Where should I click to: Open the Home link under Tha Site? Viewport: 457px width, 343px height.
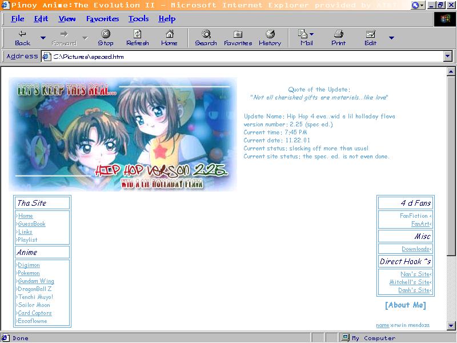pos(25,216)
